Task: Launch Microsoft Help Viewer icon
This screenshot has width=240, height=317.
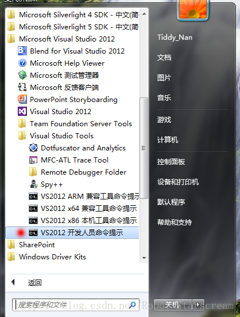Action: click(x=22, y=63)
